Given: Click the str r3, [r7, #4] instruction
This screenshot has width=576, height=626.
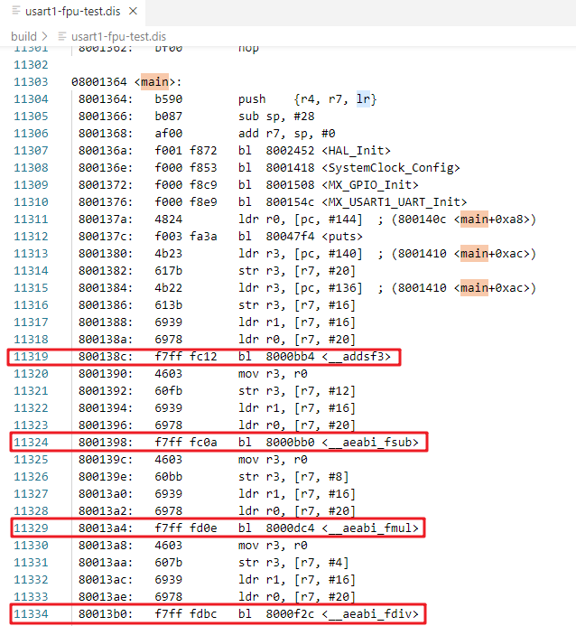Looking at the screenshot, I should pos(293,563).
